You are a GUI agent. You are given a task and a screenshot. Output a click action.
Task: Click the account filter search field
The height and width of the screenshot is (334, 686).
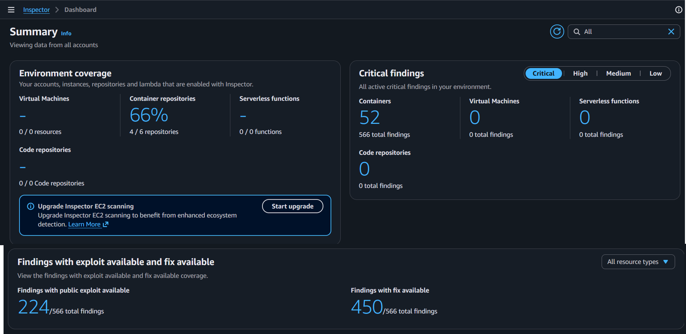tap(624, 31)
